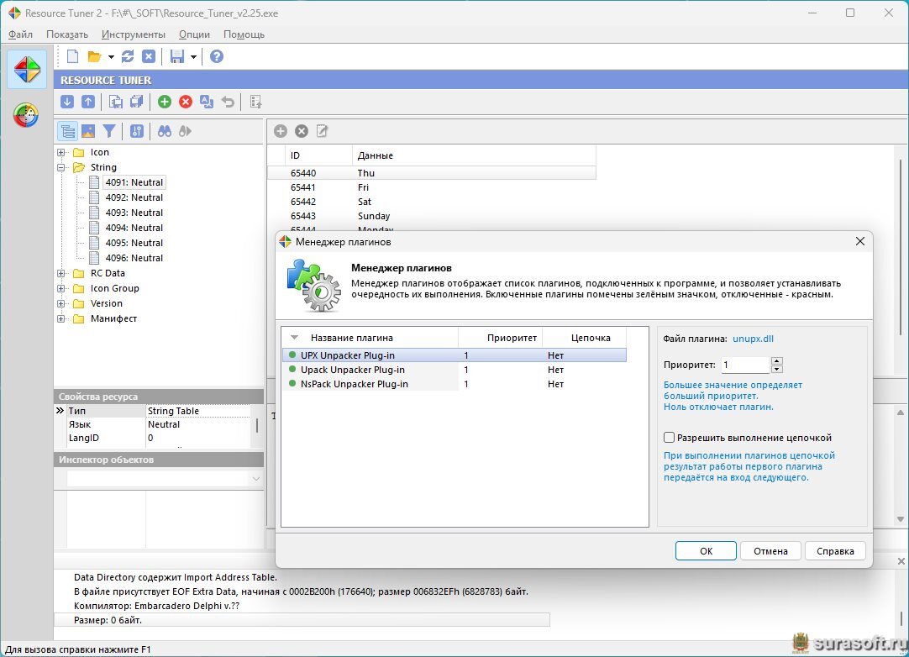Add a resource with the green plus icon
This screenshot has width=909, height=657.
pyautogui.click(x=165, y=102)
